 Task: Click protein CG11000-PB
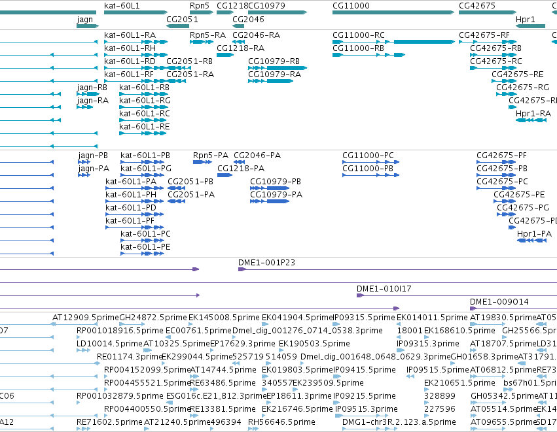(368, 169)
